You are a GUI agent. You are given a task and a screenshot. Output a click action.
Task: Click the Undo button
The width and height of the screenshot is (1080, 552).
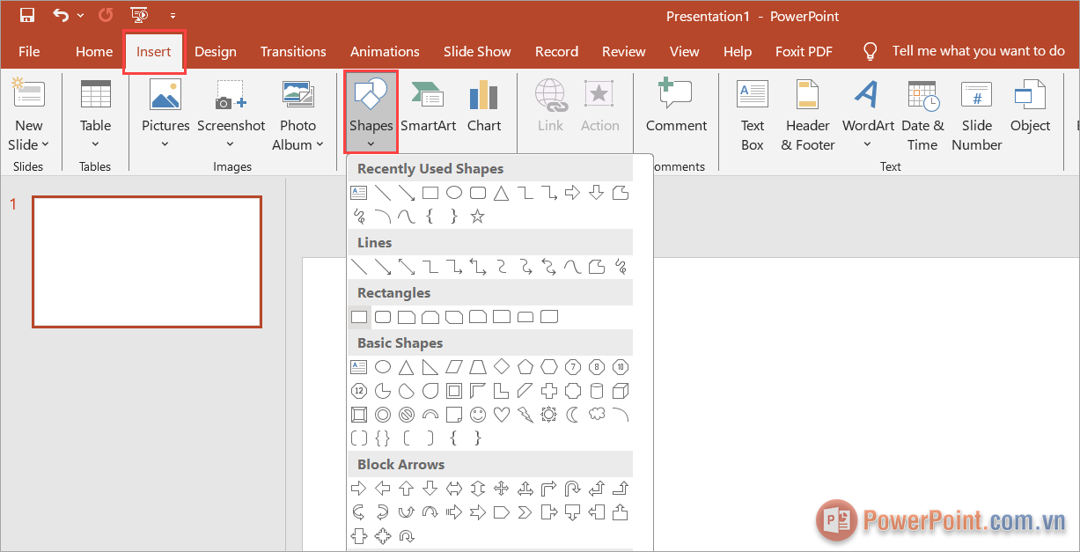61,15
